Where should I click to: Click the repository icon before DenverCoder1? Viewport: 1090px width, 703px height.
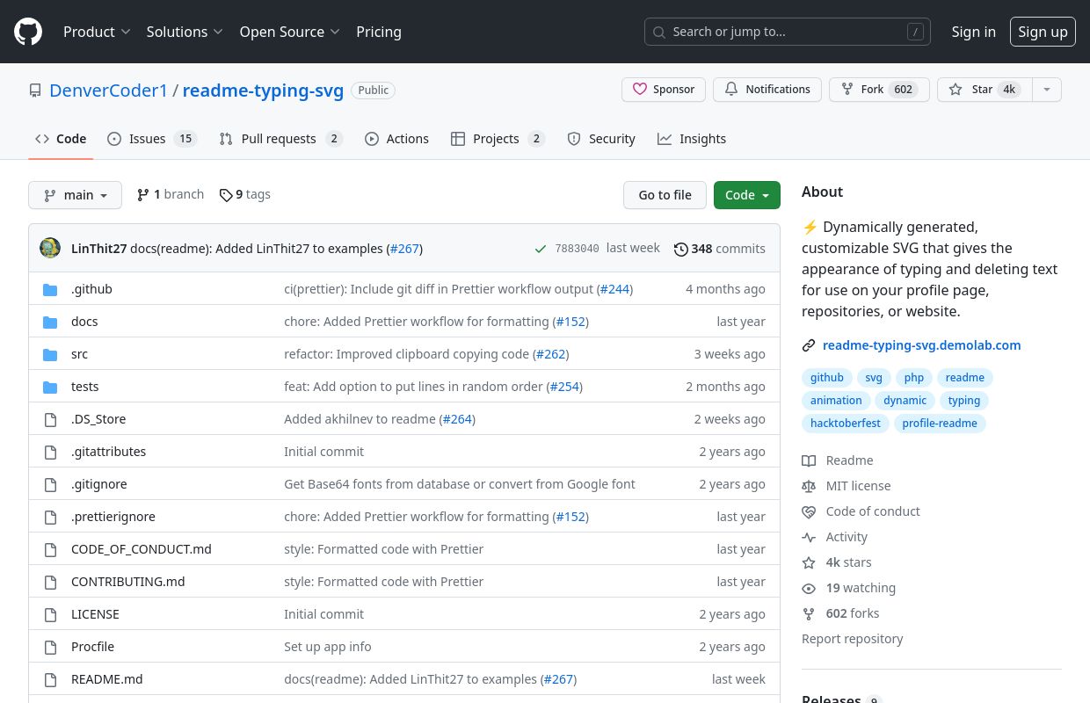tap(35, 91)
